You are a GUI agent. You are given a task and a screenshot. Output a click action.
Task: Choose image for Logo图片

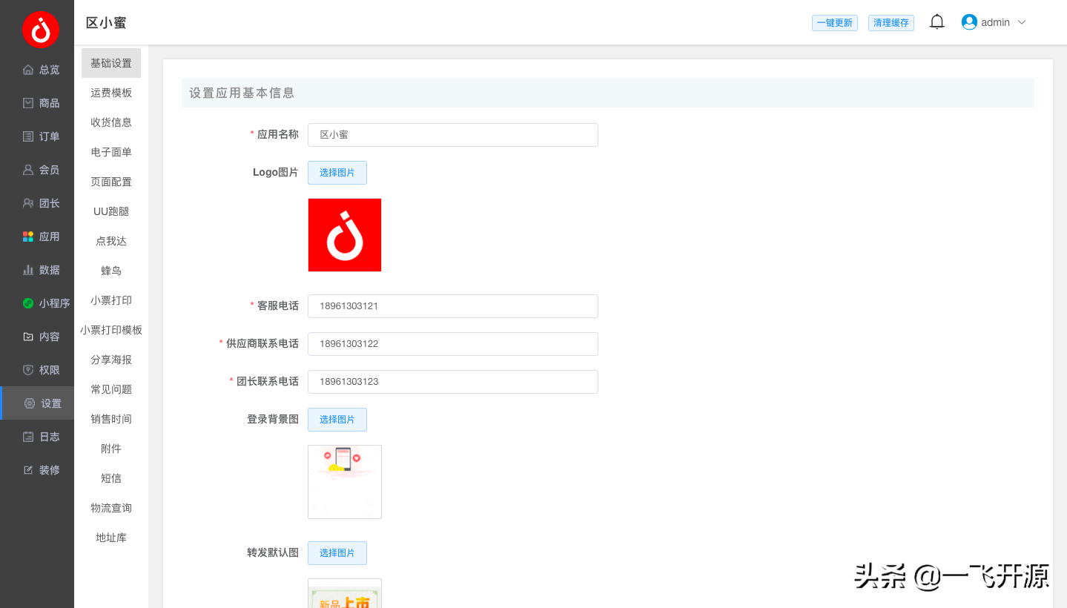pyautogui.click(x=337, y=173)
